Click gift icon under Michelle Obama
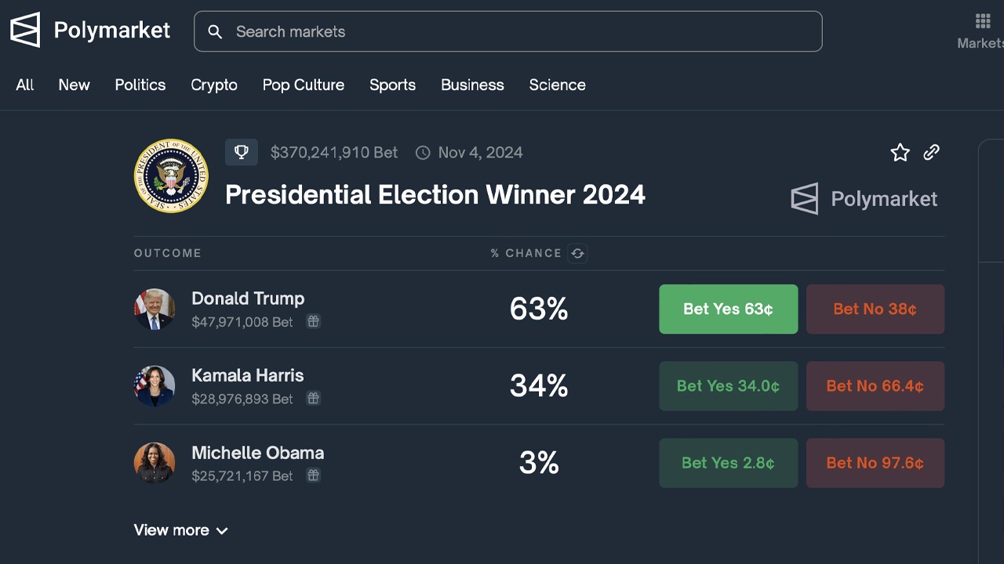This screenshot has width=1004, height=564. 313,475
